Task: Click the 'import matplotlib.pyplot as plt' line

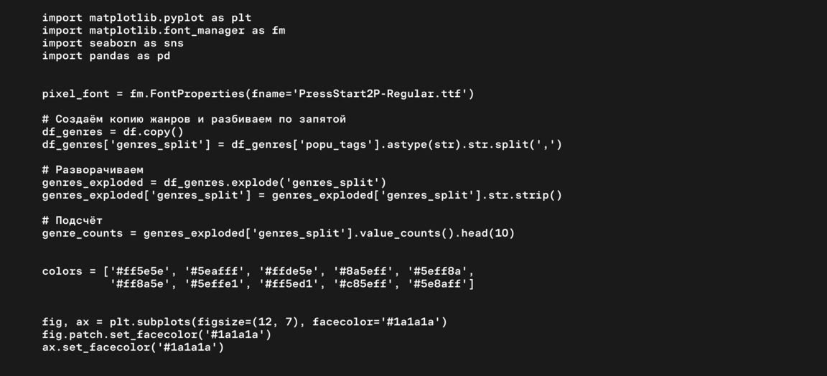Action: click(146, 17)
